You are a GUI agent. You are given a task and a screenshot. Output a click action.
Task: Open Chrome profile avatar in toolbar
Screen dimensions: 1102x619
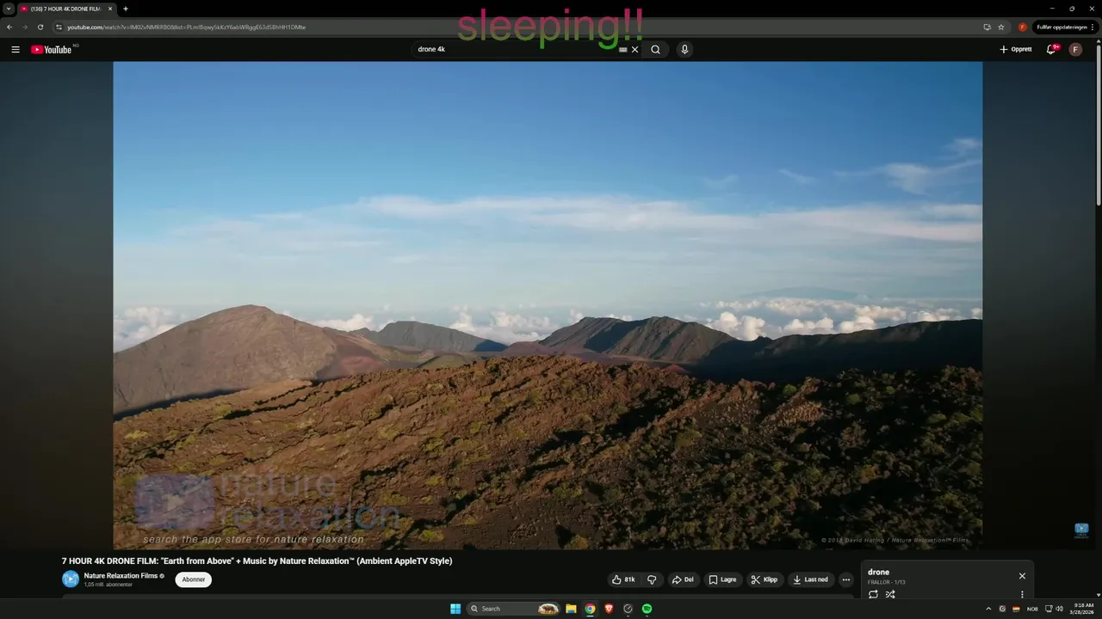[1023, 27]
